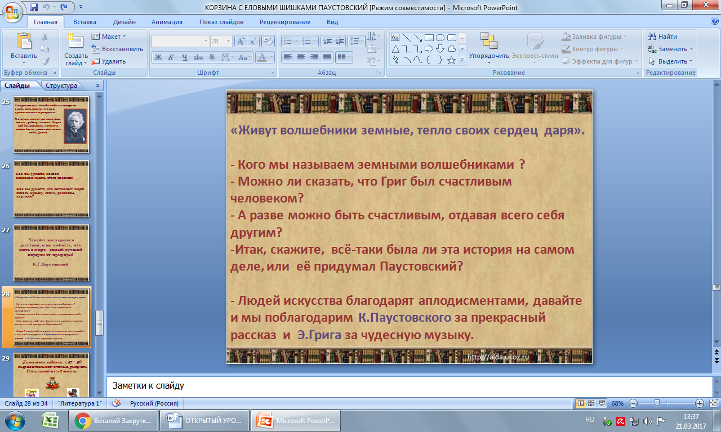
Task: Click the Copy icon
Action: click(45, 49)
